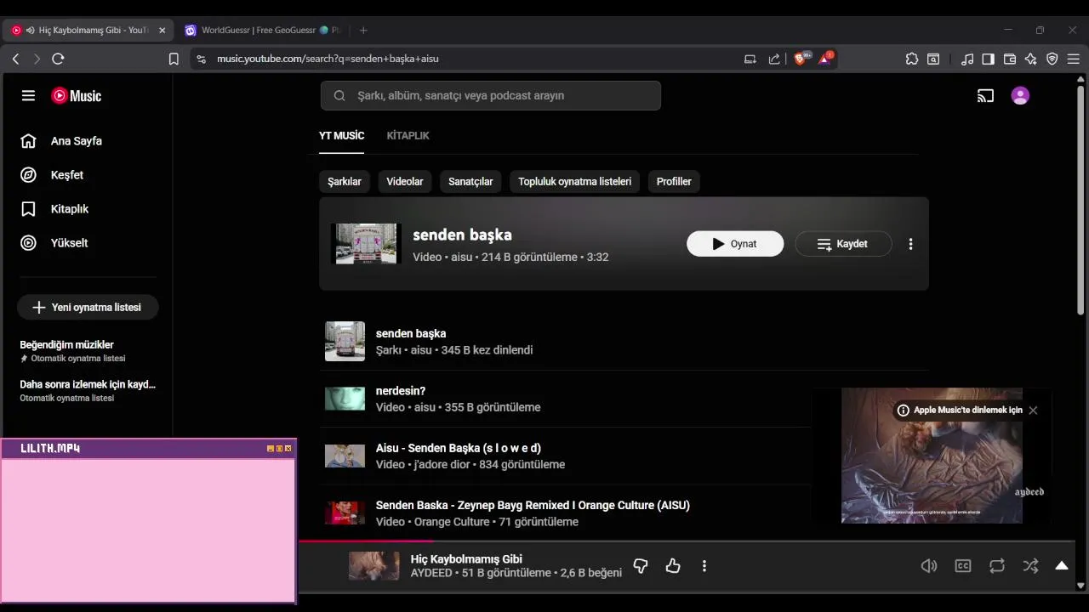Open Leo AI sparkle icon
This screenshot has width=1089, height=612.
(1031, 59)
